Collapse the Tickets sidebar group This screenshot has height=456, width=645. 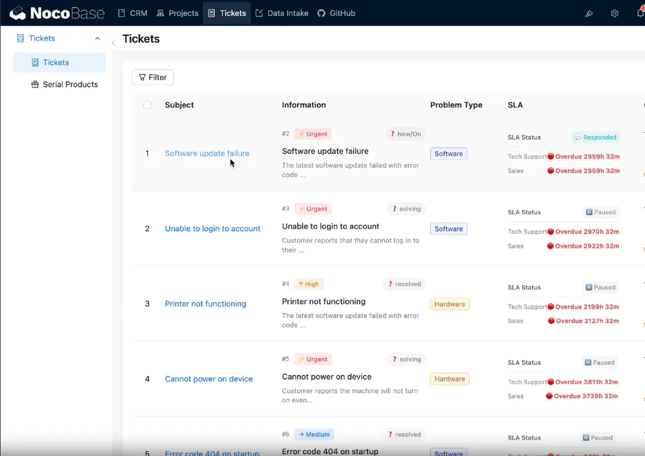(97, 38)
